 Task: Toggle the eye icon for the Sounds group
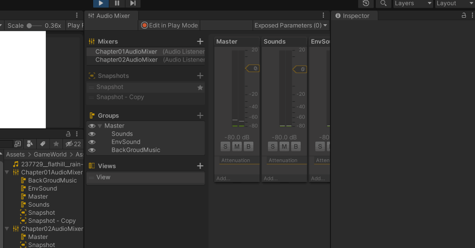[92, 134]
